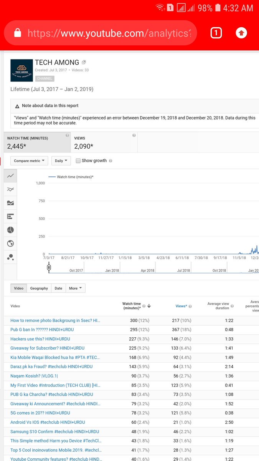259x461 pixels.
Task: Click help icon next to Average view duration
Action: (232, 306)
